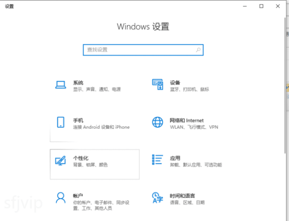This screenshot has height=221, width=289.
Task: Close the 设置 window
Action: [278, 6]
